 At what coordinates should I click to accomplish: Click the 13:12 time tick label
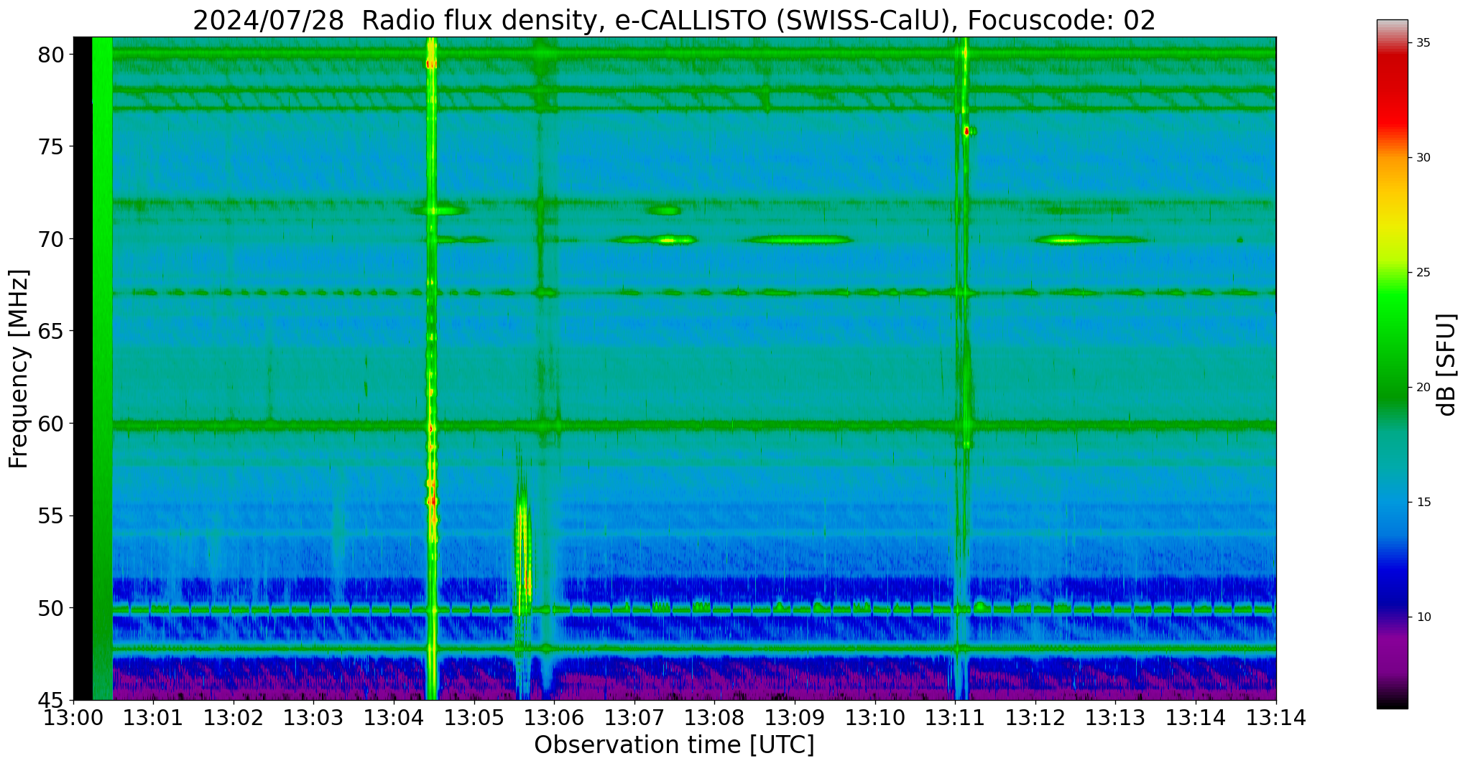[1035, 718]
